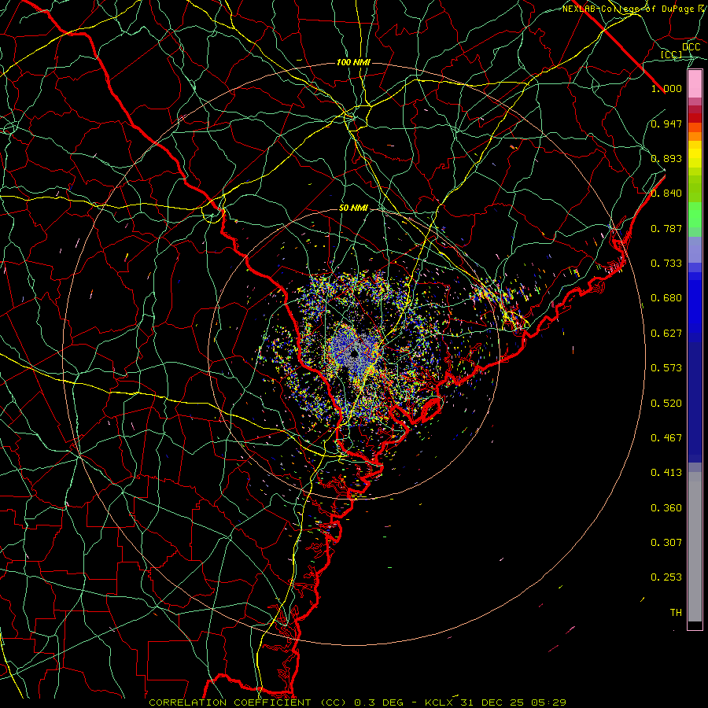This screenshot has width=708, height=708.
Task: Click the CORRELATION COEFFICIENT (CC) caption text
Action: click(x=248, y=702)
